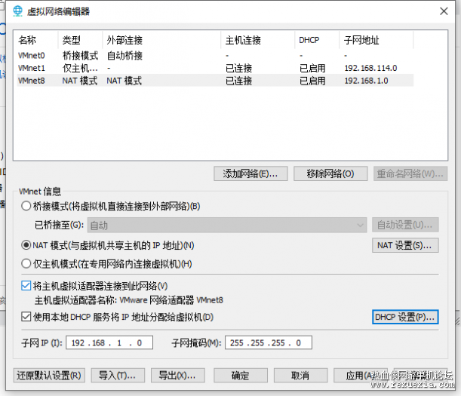
Task: Click the 主机连接 column header
Action: tap(258, 40)
